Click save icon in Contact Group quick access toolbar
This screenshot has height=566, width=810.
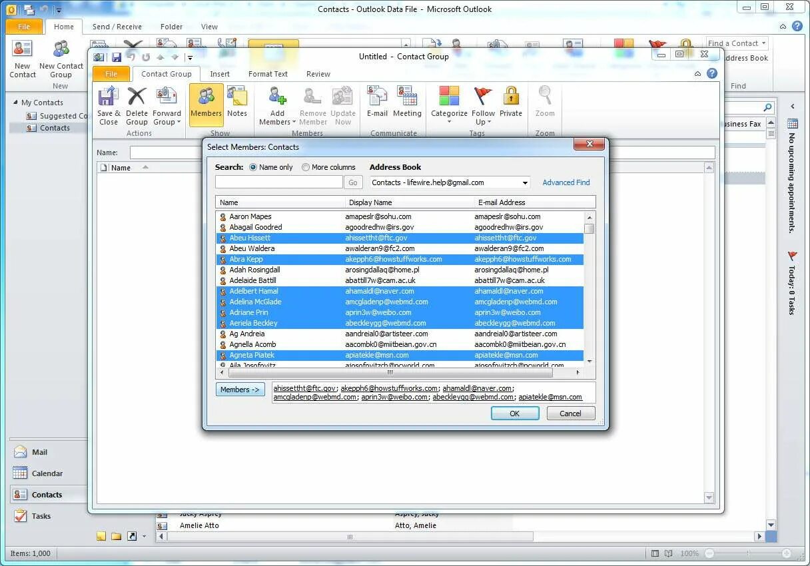(117, 57)
